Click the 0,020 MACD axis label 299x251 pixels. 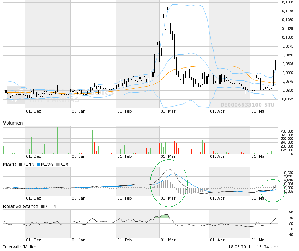pyautogui.click(x=289, y=173)
